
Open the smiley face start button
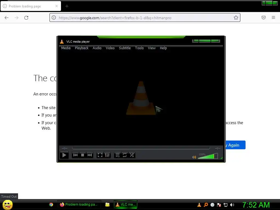click(x=7, y=205)
